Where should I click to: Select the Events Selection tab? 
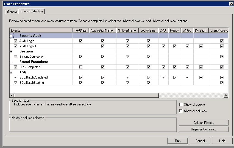tap(32, 11)
